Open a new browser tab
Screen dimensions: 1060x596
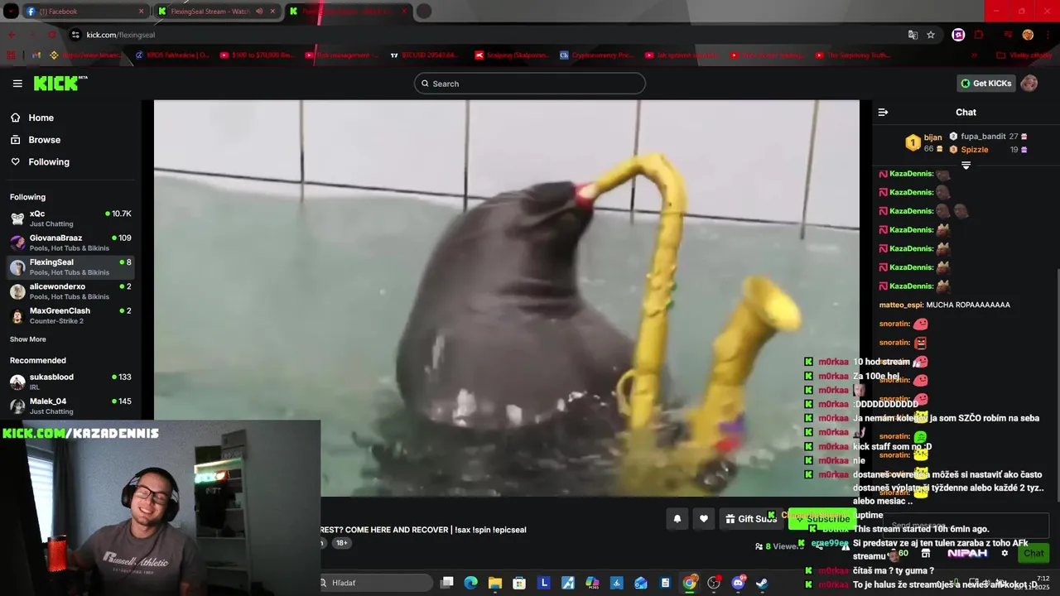tap(423, 12)
